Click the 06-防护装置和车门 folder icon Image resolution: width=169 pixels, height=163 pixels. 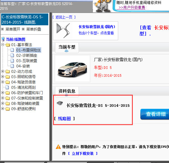[8, 93]
